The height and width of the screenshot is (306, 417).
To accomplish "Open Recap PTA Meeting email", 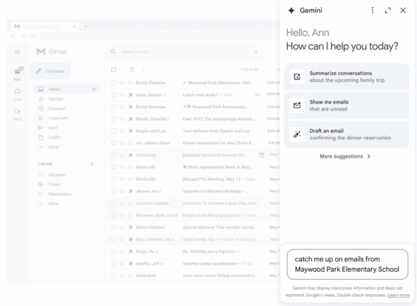I will point(193,179).
